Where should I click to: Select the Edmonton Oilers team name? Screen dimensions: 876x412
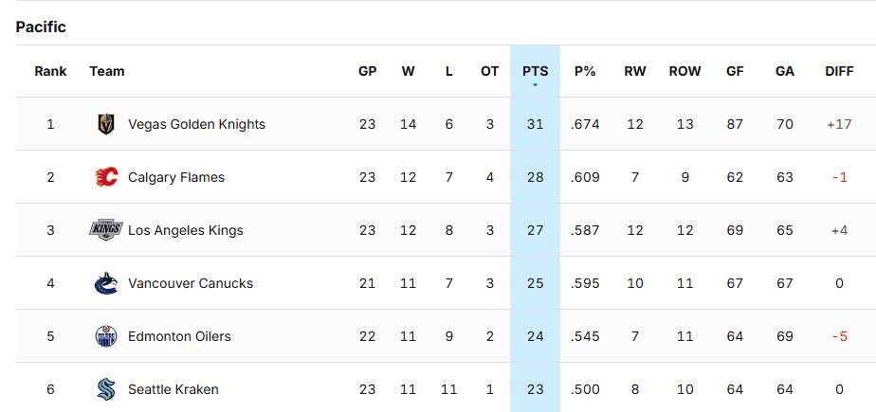179,336
